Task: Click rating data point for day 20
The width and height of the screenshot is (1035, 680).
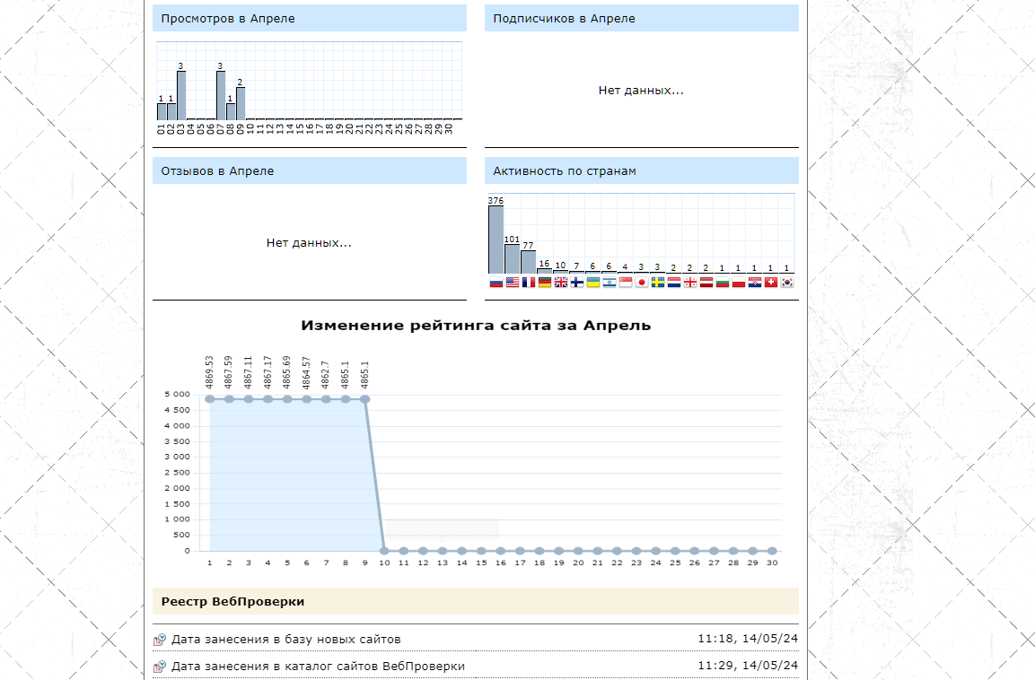Action: tap(578, 551)
